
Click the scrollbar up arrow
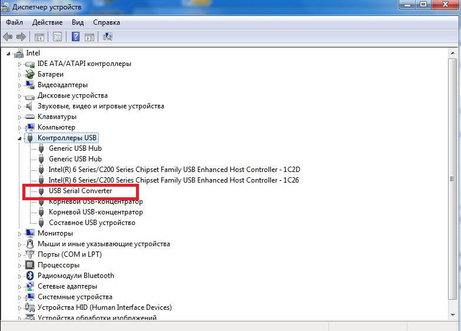coord(453,53)
